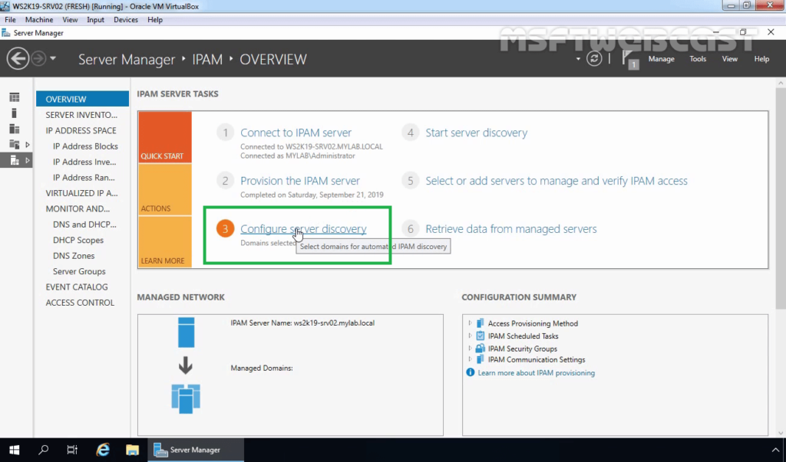The image size is (786, 462).
Task: Click Select or add servers to manage link
Action: point(556,181)
